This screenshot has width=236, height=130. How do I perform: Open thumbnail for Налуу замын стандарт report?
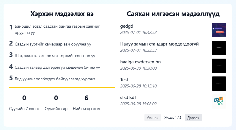[219, 48]
